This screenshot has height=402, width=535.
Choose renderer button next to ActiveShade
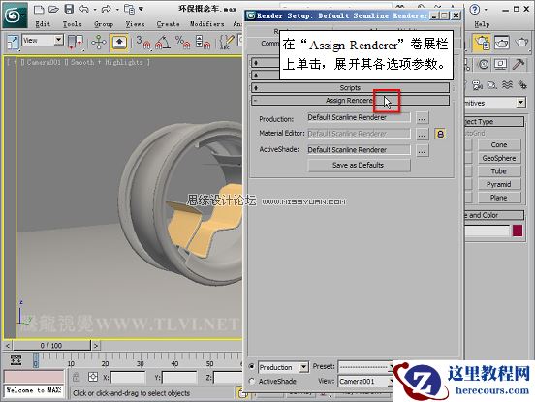(x=422, y=150)
